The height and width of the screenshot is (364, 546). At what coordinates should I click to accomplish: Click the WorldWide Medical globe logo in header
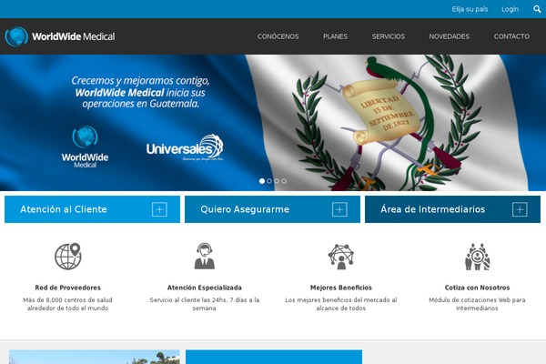pyautogui.click(x=16, y=36)
